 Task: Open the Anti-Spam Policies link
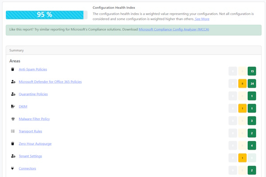click(33, 69)
